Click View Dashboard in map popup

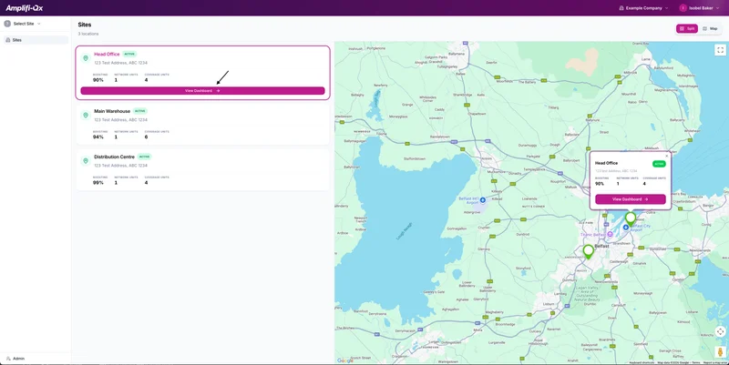click(x=630, y=199)
